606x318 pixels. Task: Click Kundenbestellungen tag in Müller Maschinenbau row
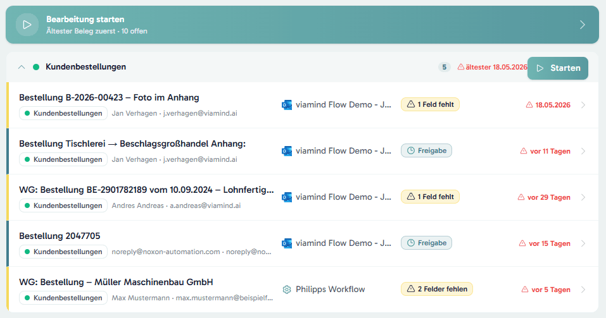pyautogui.click(x=63, y=298)
